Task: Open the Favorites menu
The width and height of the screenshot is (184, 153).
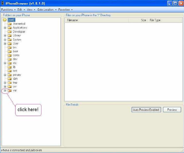Action: pos(65,9)
